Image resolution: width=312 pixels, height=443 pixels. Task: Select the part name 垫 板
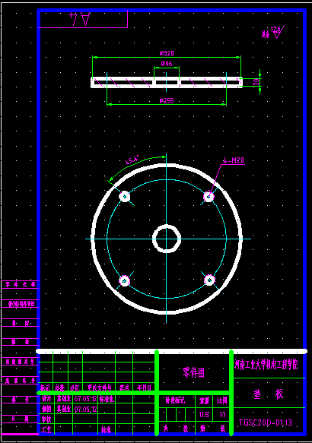click(x=268, y=394)
